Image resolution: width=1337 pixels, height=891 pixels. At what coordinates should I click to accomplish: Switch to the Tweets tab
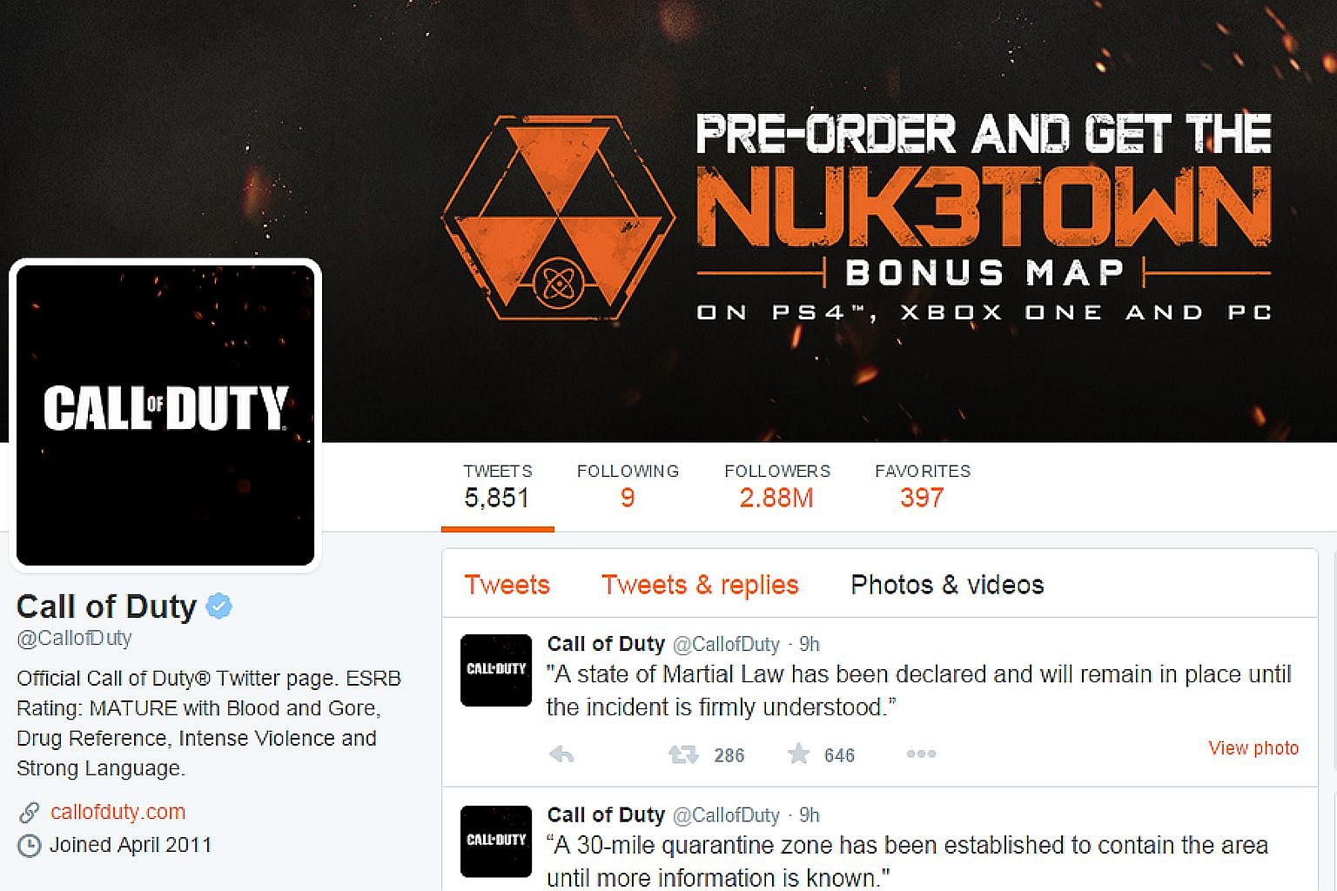pos(507,585)
